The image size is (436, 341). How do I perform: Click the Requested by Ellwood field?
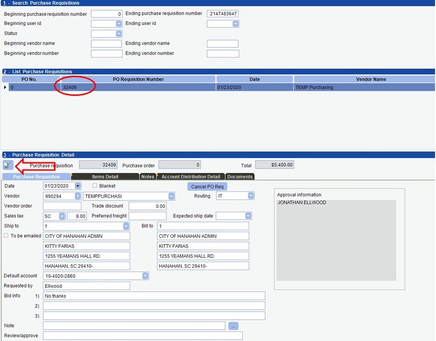[86, 286]
